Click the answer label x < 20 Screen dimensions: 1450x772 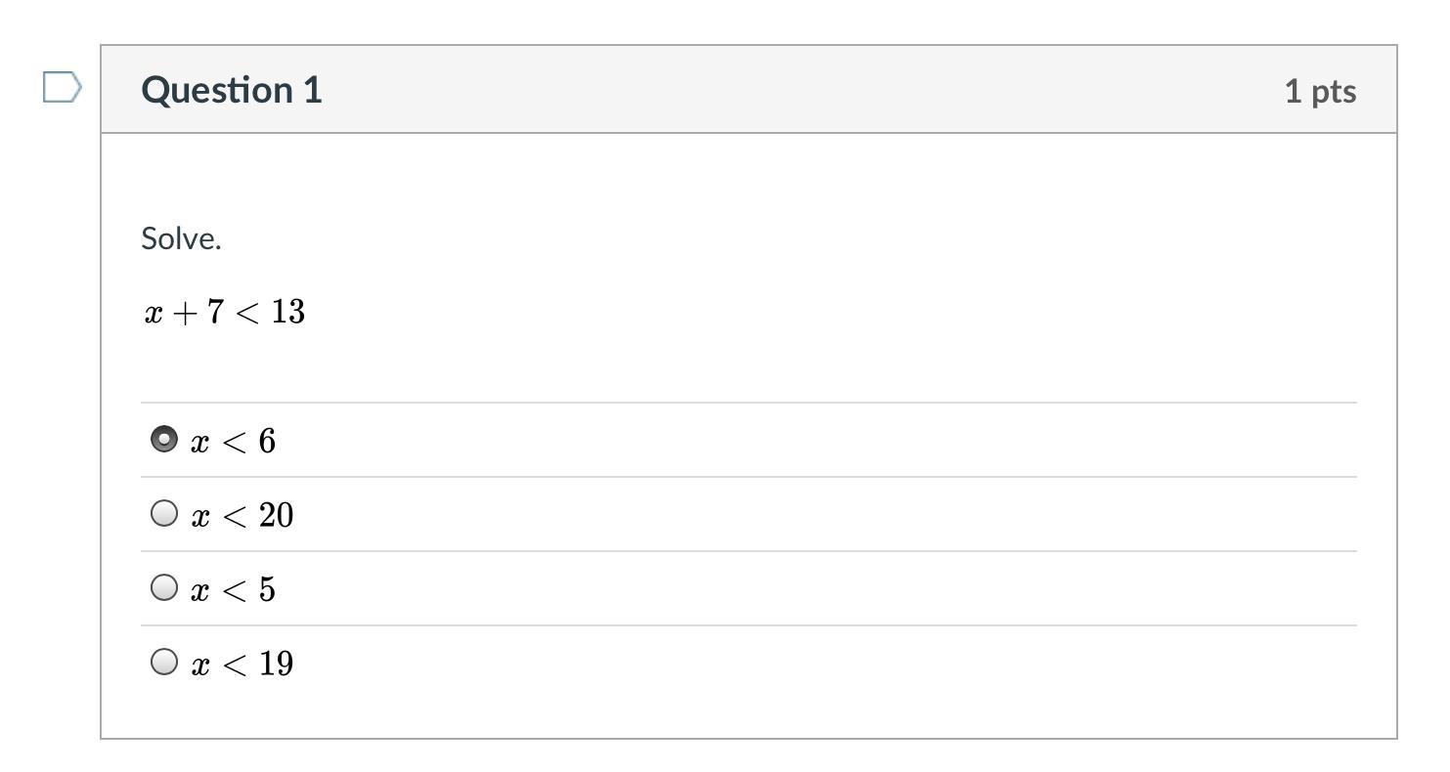[x=242, y=516]
